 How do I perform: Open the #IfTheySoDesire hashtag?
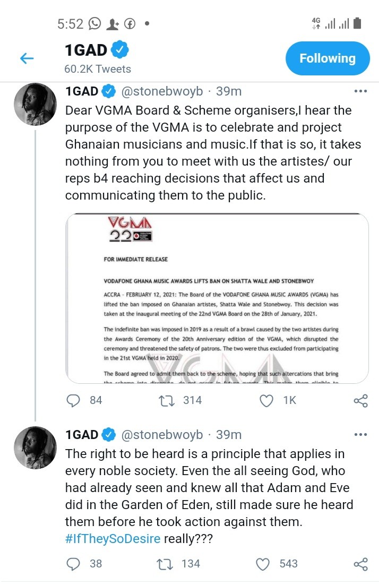pos(113,539)
